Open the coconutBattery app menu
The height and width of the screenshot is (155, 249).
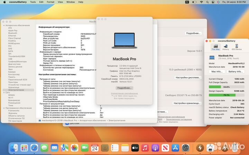pos(18,2)
